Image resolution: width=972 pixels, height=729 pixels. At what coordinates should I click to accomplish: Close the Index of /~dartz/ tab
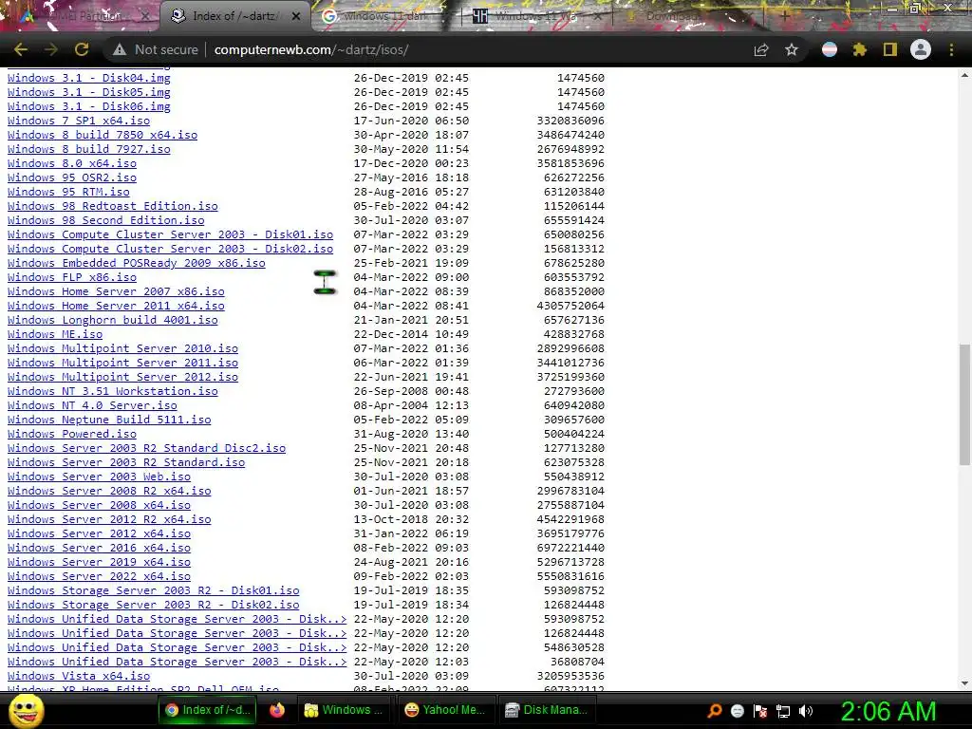click(296, 16)
